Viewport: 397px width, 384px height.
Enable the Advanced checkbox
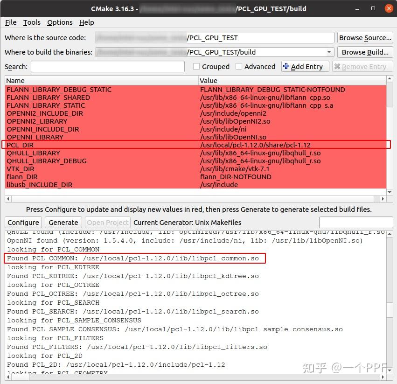tap(239, 66)
